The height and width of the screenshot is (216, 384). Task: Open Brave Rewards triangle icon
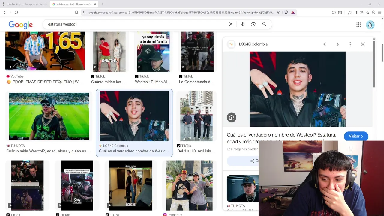point(293,13)
